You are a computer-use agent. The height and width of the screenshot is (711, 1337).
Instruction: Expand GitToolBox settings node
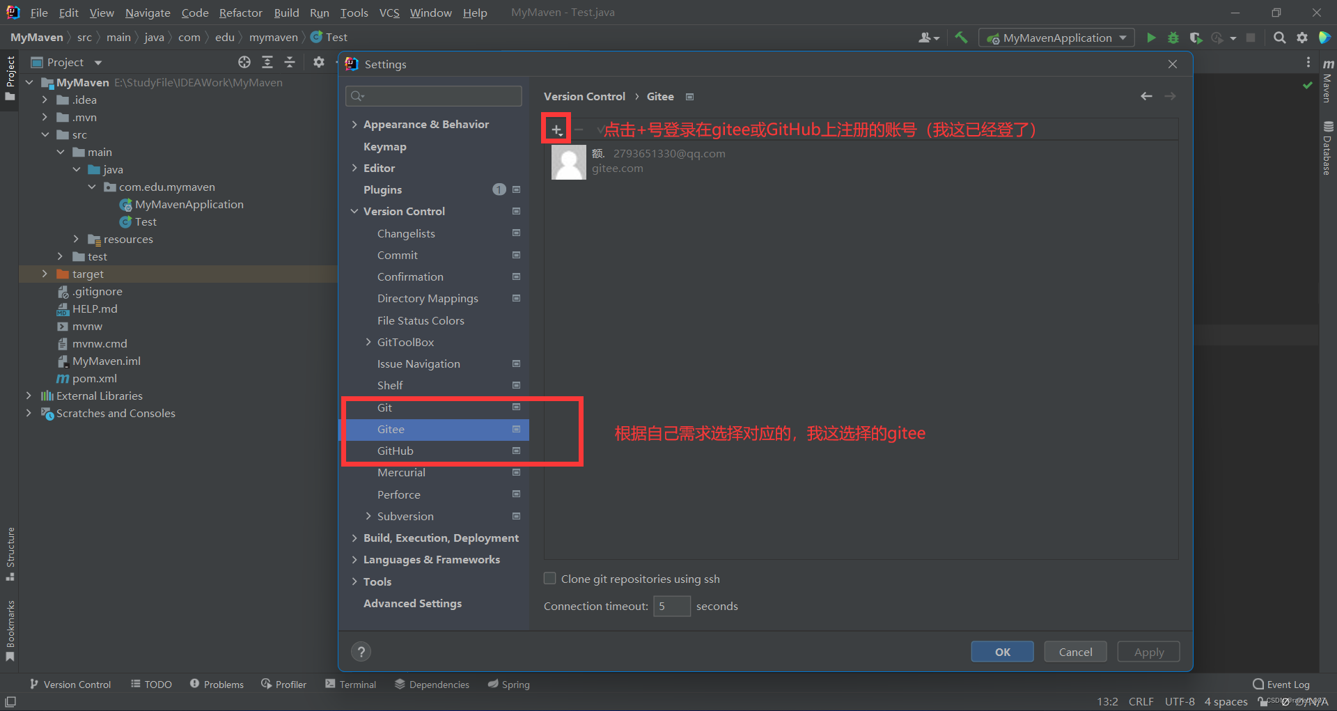368,342
